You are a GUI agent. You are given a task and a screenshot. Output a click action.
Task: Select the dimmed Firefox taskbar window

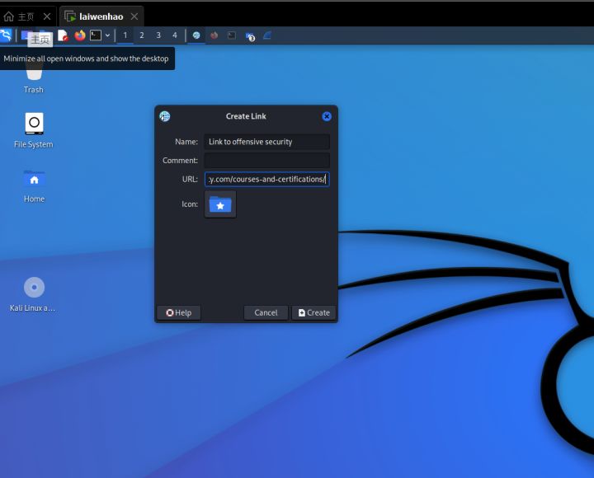pos(214,35)
